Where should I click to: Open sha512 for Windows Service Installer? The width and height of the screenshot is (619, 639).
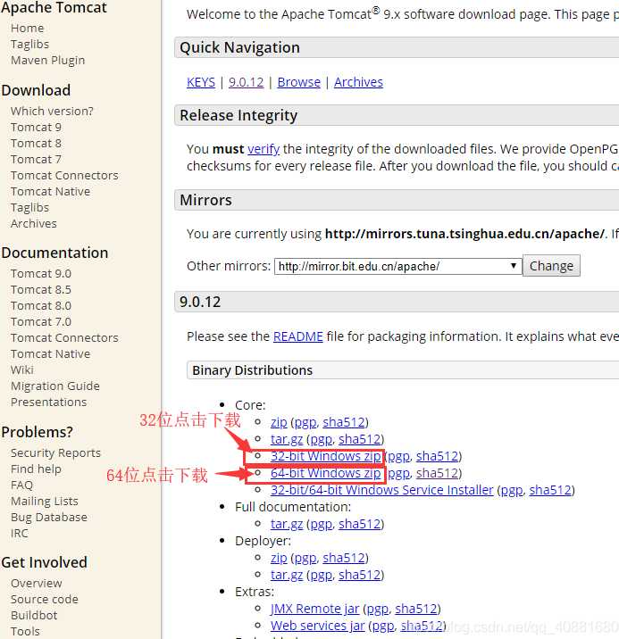click(x=550, y=490)
